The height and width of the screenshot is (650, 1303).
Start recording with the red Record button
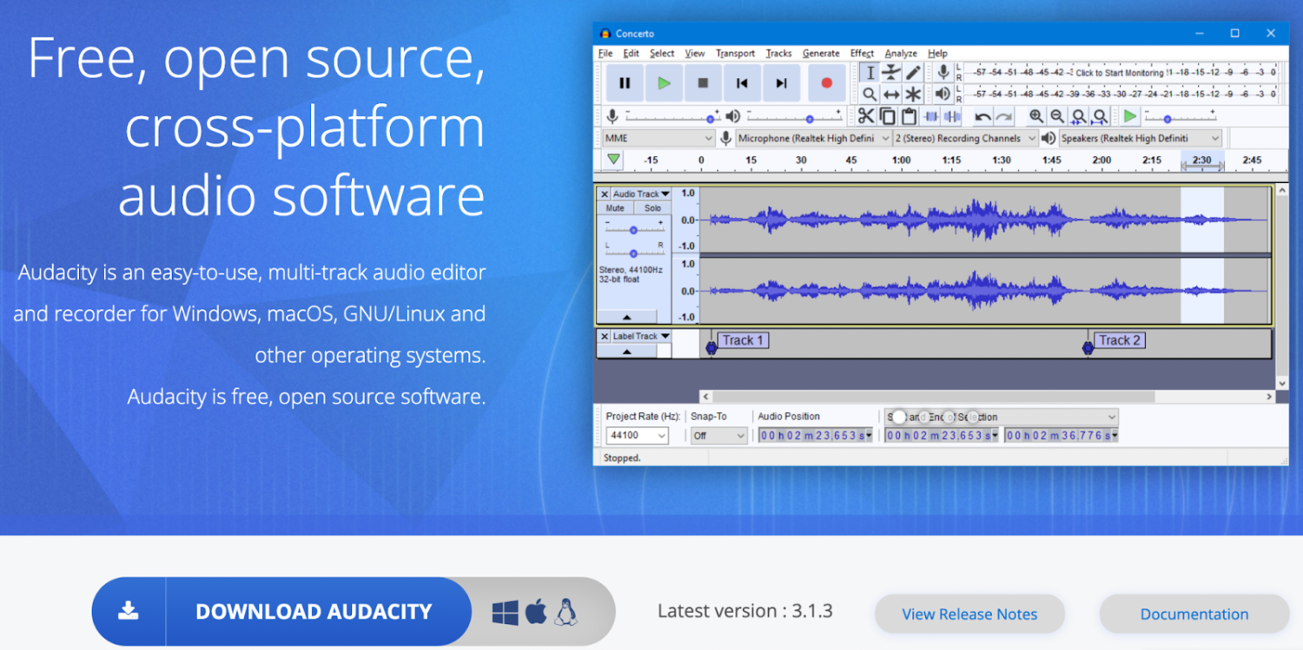tap(826, 83)
